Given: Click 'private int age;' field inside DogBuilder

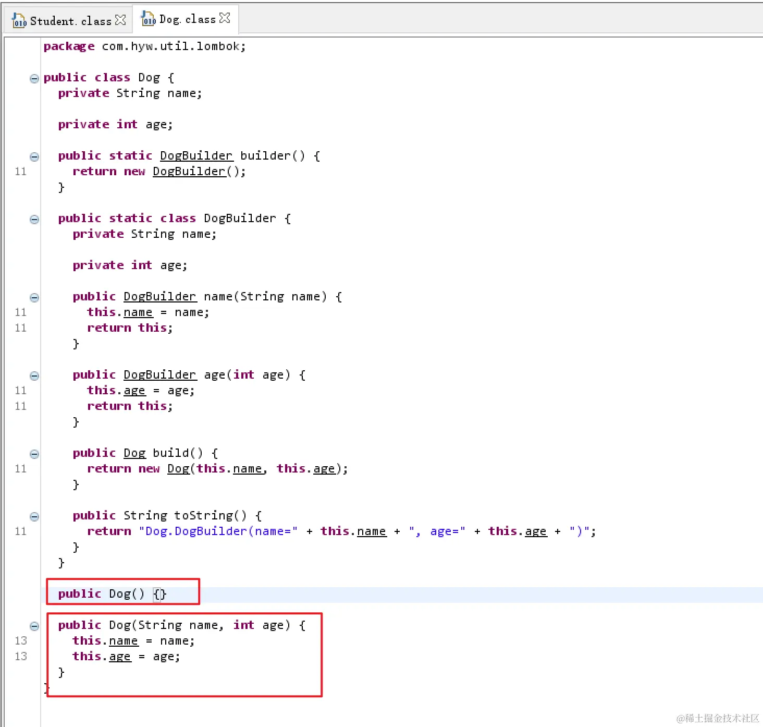Looking at the screenshot, I should pyautogui.click(x=130, y=265).
